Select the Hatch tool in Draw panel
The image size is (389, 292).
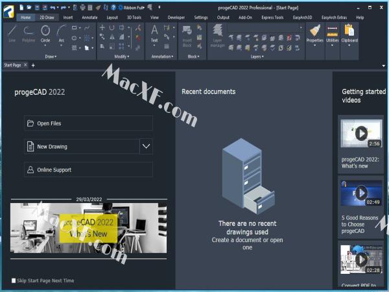tap(74, 47)
